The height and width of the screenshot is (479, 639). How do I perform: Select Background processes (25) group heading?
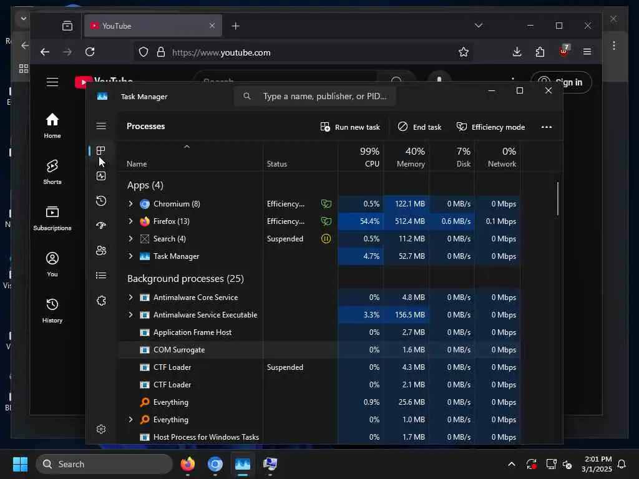click(185, 279)
